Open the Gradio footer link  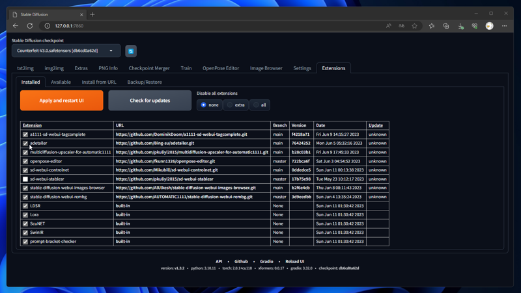point(266,262)
